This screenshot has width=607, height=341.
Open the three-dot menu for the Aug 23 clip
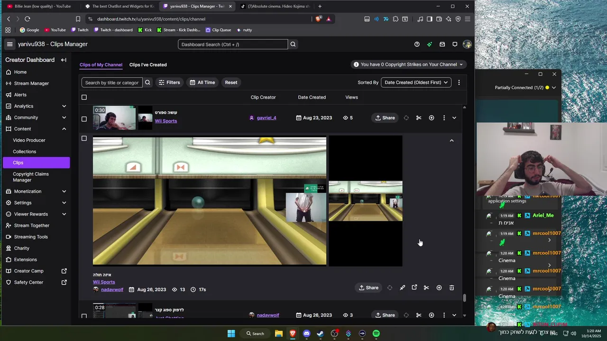(x=444, y=117)
